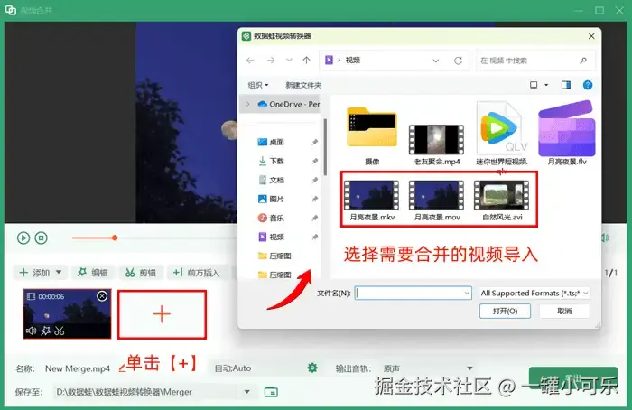Click the search magnifier icon
This screenshot has height=410, width=632.
tap(583, 61)
